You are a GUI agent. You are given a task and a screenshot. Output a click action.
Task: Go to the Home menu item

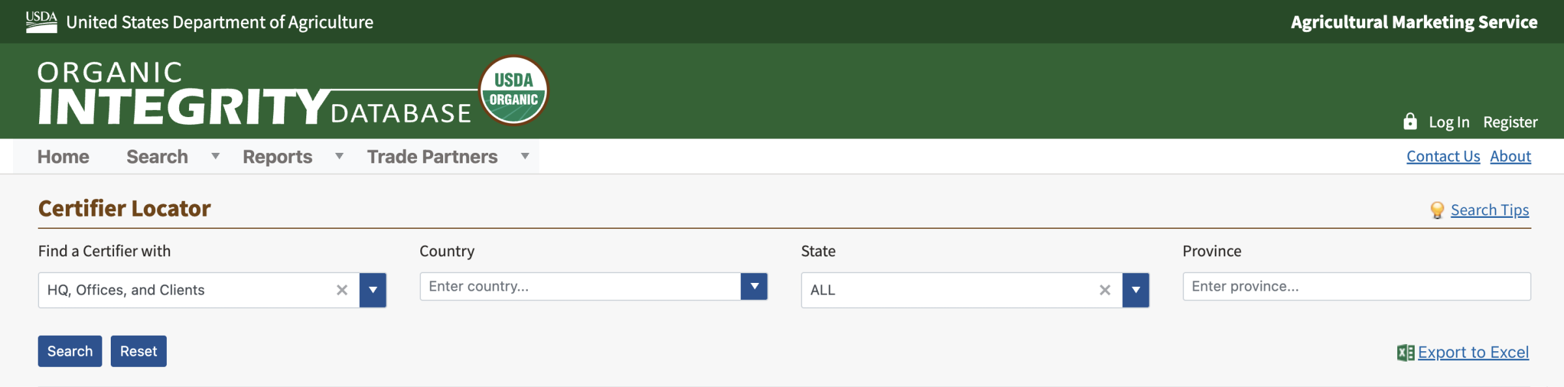coord(63,157)
